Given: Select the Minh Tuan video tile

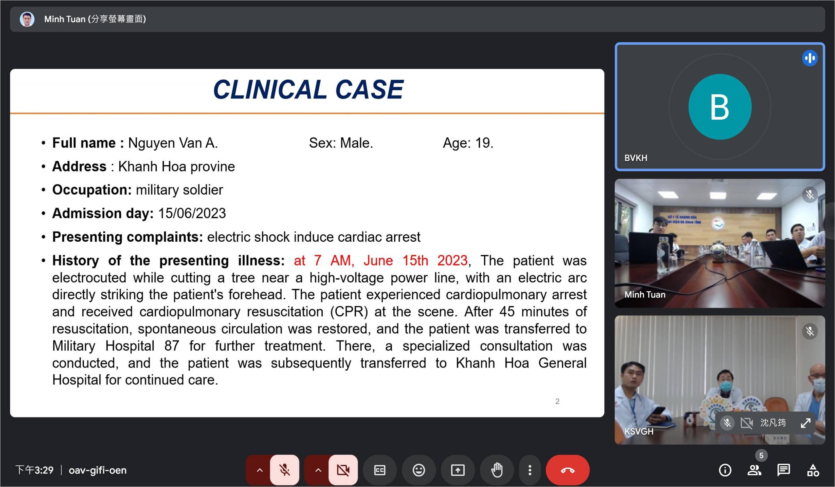Looking at the screenshot, I should pyautogui.click(x=719, y=243).
